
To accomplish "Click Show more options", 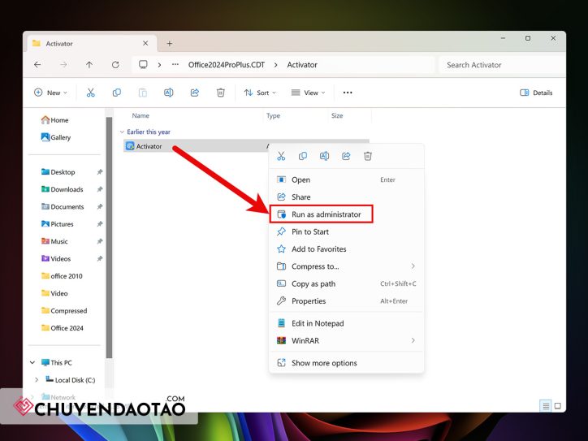I will click(x=347, y=362).
